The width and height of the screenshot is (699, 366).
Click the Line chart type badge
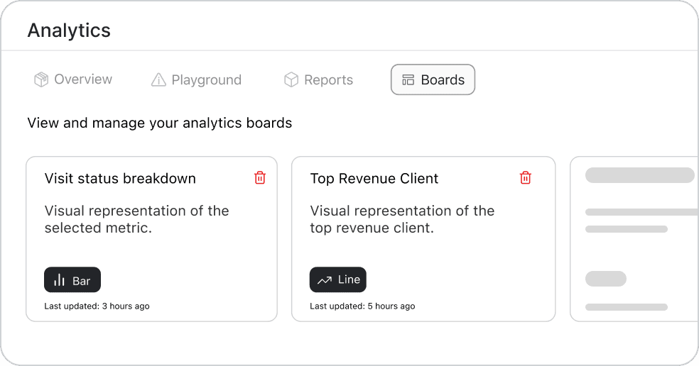click(x=338, y=280)
